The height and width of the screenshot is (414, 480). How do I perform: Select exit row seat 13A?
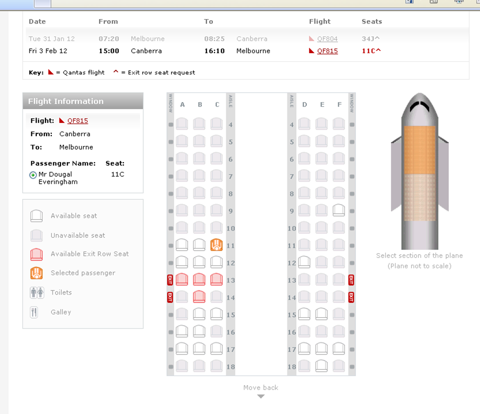tap(182, 280)
